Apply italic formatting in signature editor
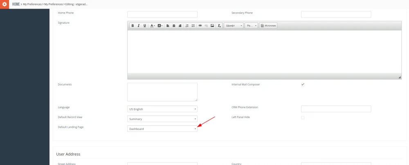 (x=139, y=26)
